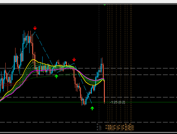This screenshot has width=177, height=134.
Task: Click the green buy arrow below the lowest candles
Action: pyautogui.click(x=92, y=108)
